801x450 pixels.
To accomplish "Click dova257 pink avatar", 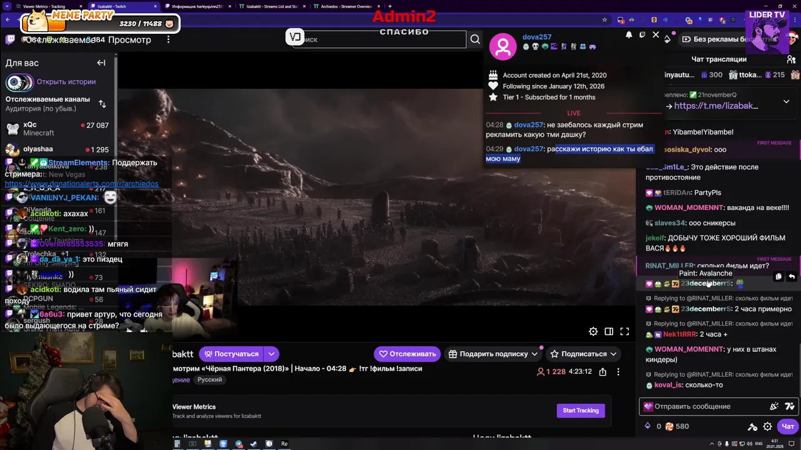I will (x=503, y=46).
